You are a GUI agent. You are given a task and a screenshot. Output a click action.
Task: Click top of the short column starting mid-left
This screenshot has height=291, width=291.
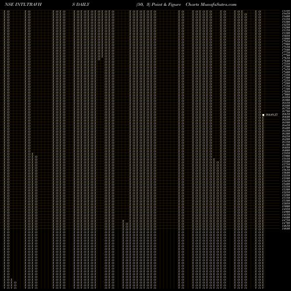[x=33, y=154]
